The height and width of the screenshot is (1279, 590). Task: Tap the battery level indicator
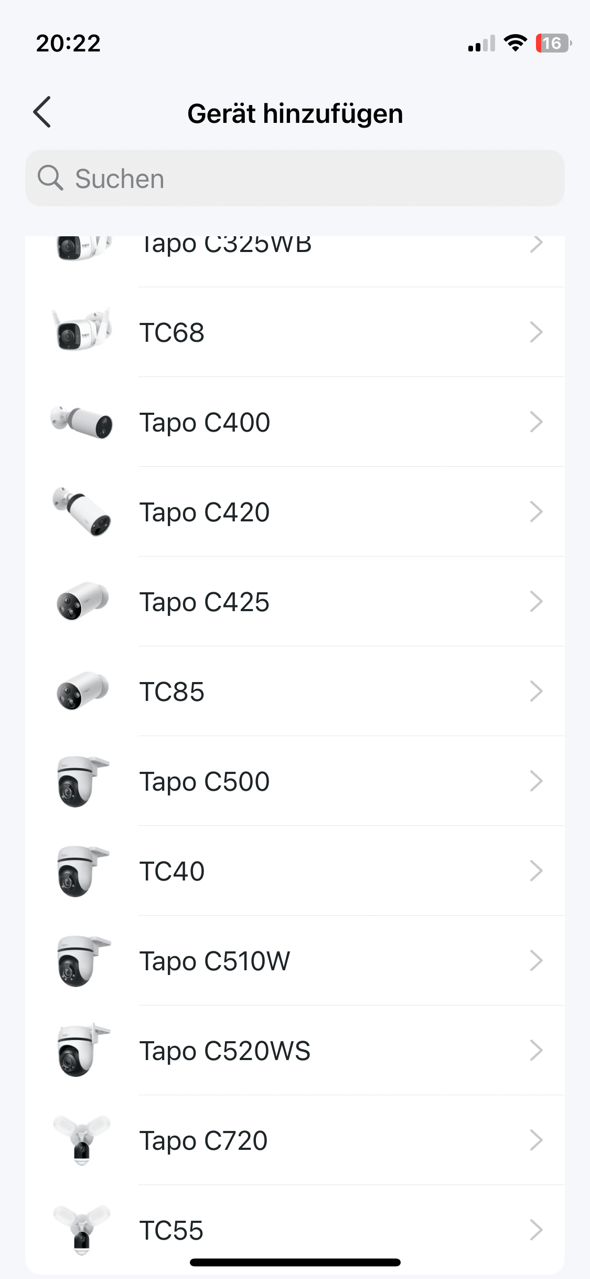click(552, 43)
